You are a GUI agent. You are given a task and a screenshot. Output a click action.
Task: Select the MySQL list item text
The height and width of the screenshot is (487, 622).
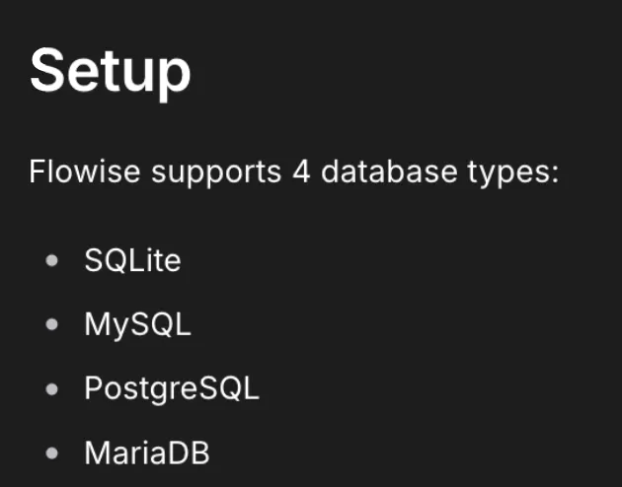click(x=137, y=325)
